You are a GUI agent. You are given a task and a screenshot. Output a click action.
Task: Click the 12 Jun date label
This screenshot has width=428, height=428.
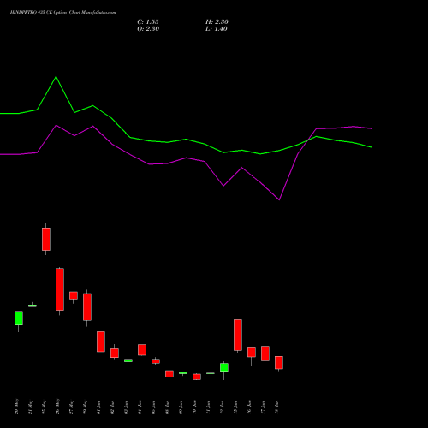pyautogui.click(x=222, y=407)
